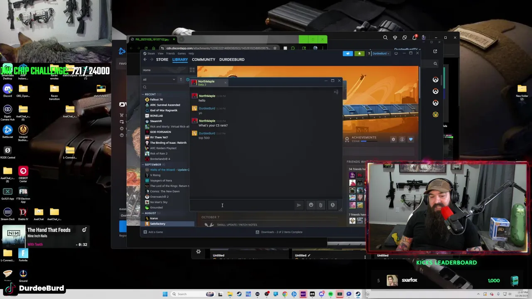Image resolution: width=532 pixels, height=299 pixels.
Task: Expand the All games filter dropdown
Action: pos(159,79)
